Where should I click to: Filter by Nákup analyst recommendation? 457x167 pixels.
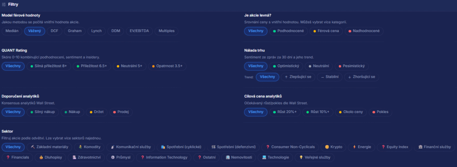(72, 112)
